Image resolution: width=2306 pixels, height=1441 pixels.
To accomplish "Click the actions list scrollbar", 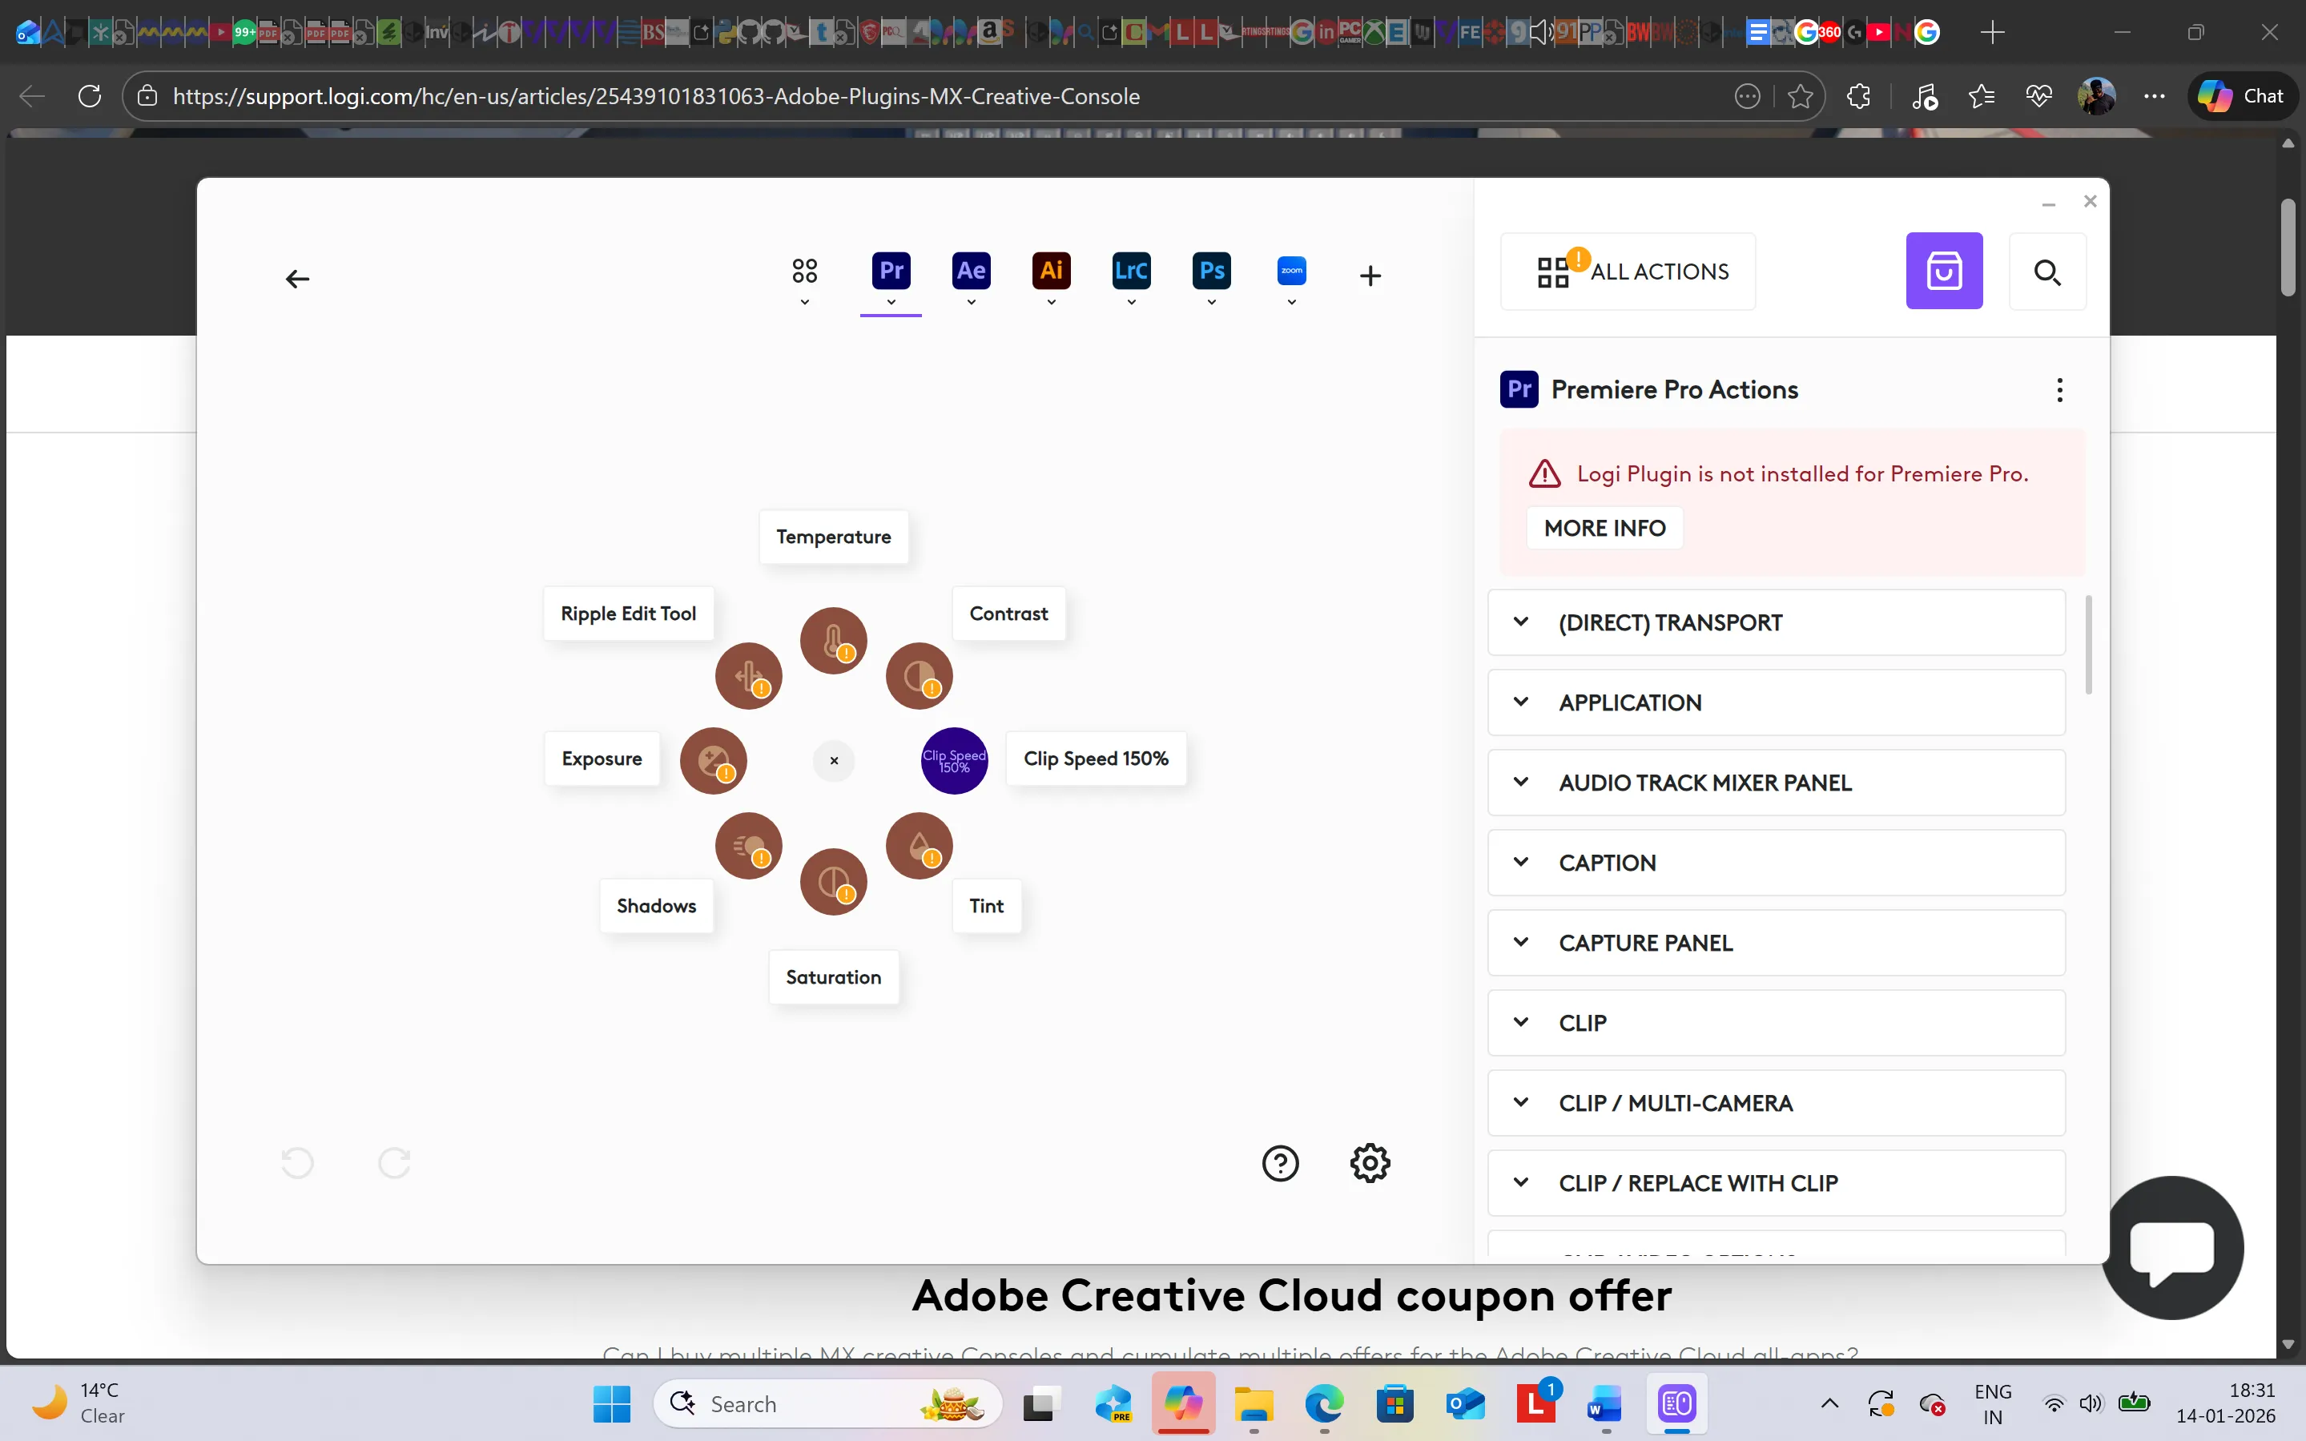I will (x=2088, y=646).
